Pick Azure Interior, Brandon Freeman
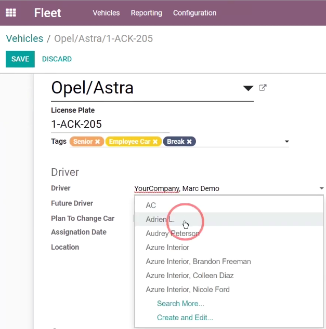326x329 pixels. click(229, 262)
